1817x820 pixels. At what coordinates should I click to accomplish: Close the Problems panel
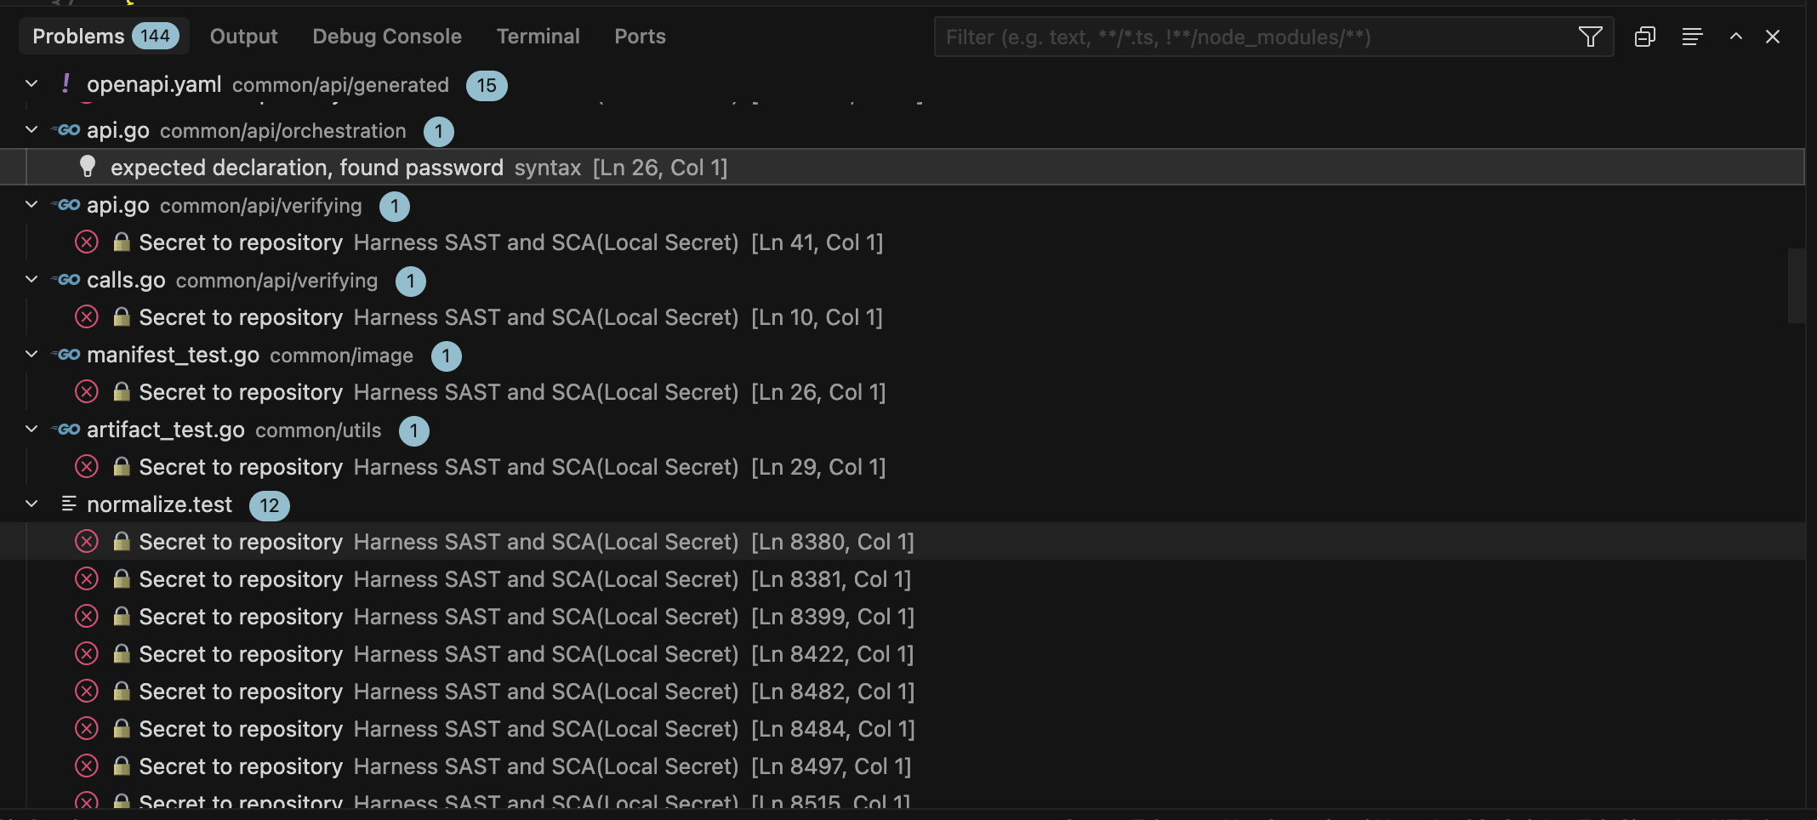(1773, 37)
